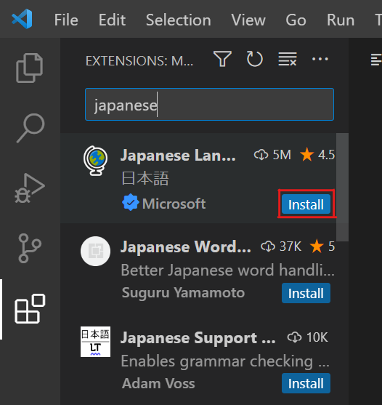
Task: Open the Source Control view
Action: (30, 248)
